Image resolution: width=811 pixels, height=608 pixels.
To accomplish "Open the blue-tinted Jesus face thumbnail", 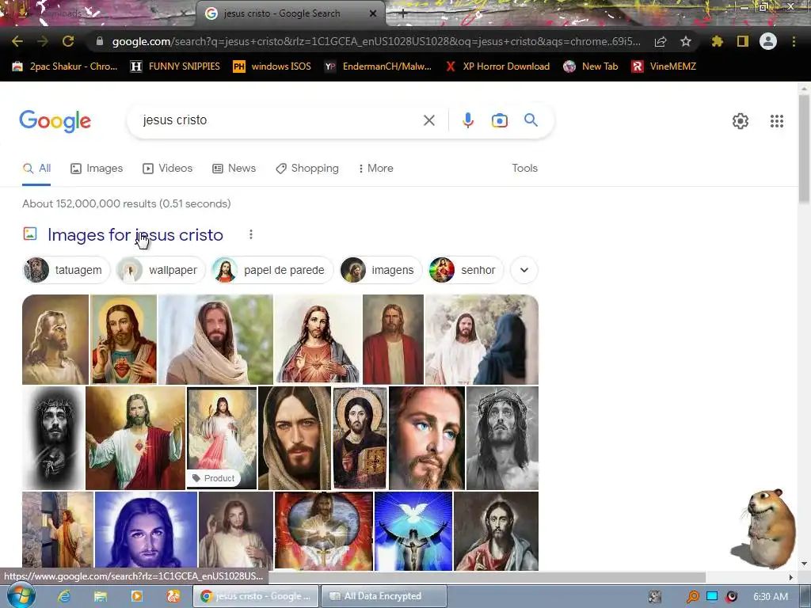I will 146,531.
